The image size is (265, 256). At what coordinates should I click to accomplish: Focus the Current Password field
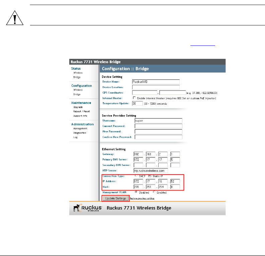(x=158, y=126)
